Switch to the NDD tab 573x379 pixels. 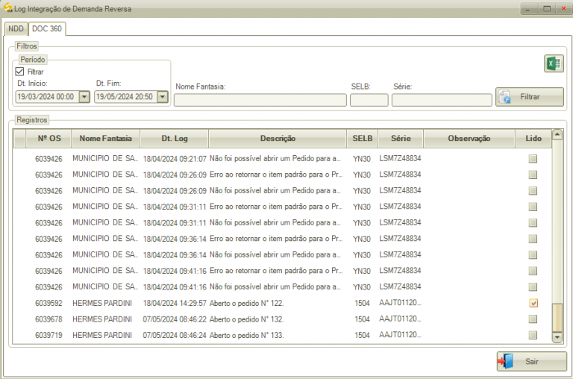[x=16, y=28]
